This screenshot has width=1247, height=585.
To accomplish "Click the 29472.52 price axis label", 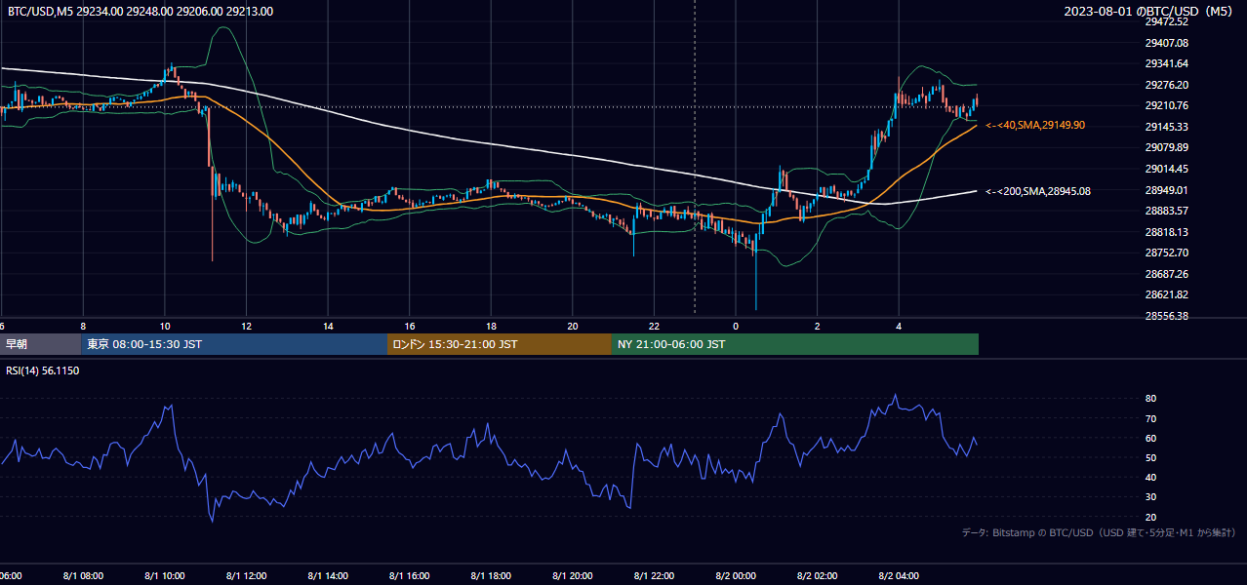I will click(x=1166, y=21).
